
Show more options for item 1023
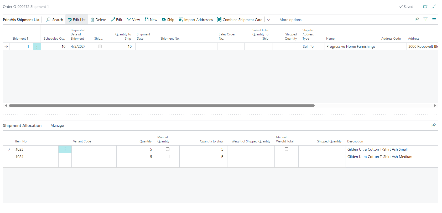pos(65,149)
